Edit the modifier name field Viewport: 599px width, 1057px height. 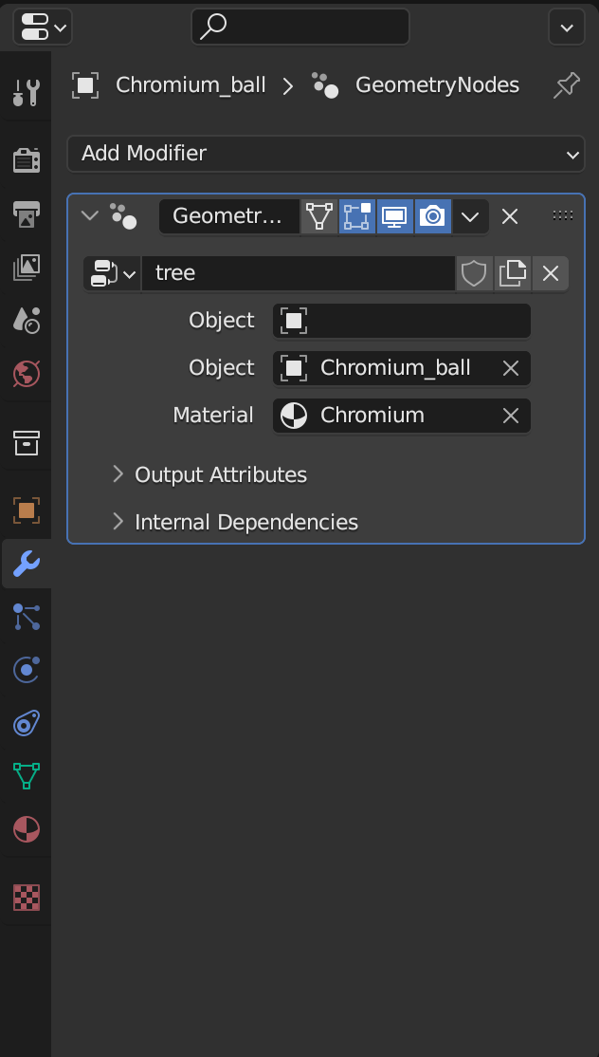(229, 216)
